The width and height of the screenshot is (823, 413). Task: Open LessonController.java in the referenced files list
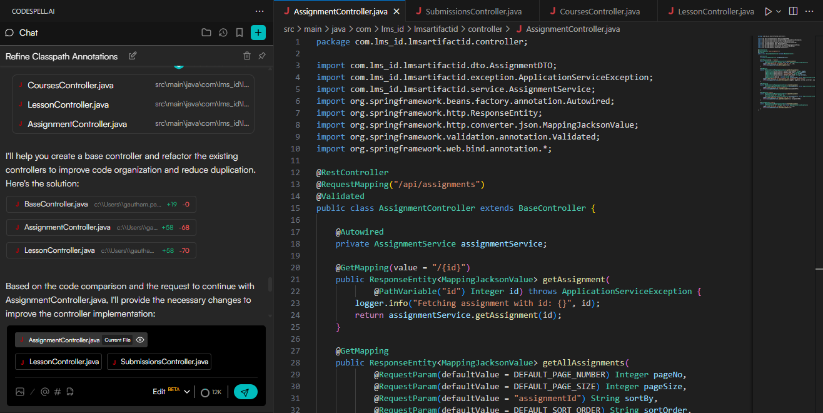point(133,105)
